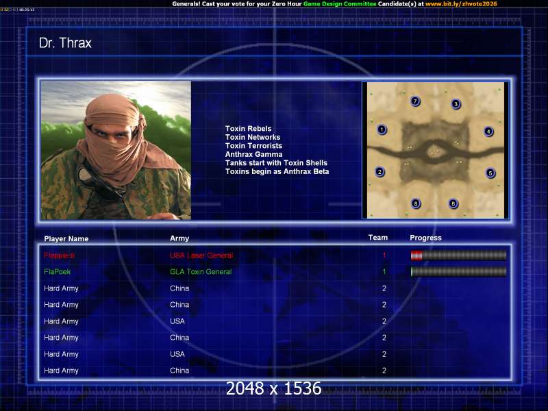Click the GLA Toxin General army entry
The image size is (548, 411).
(x=201, y=271)
